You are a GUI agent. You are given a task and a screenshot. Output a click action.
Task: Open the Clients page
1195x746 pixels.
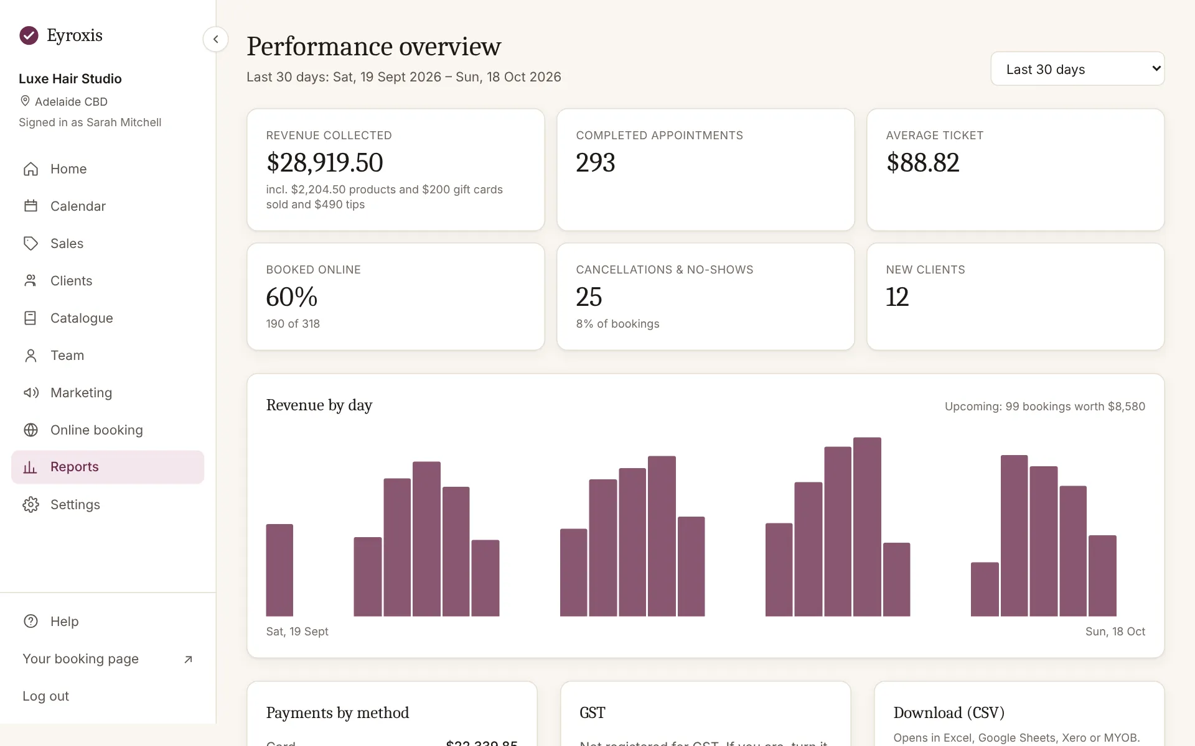[x=108, y=280]
